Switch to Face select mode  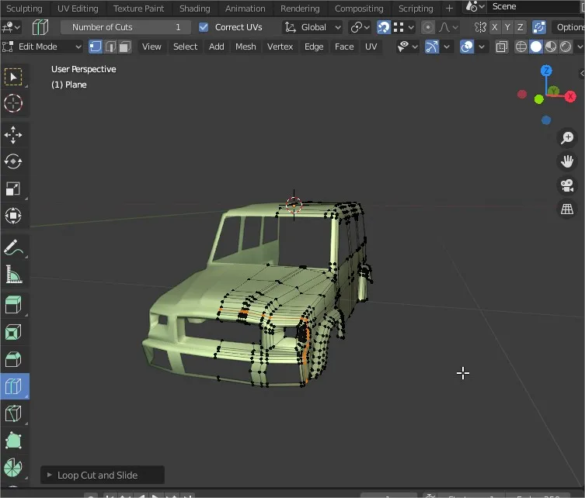tap(124, 47)
